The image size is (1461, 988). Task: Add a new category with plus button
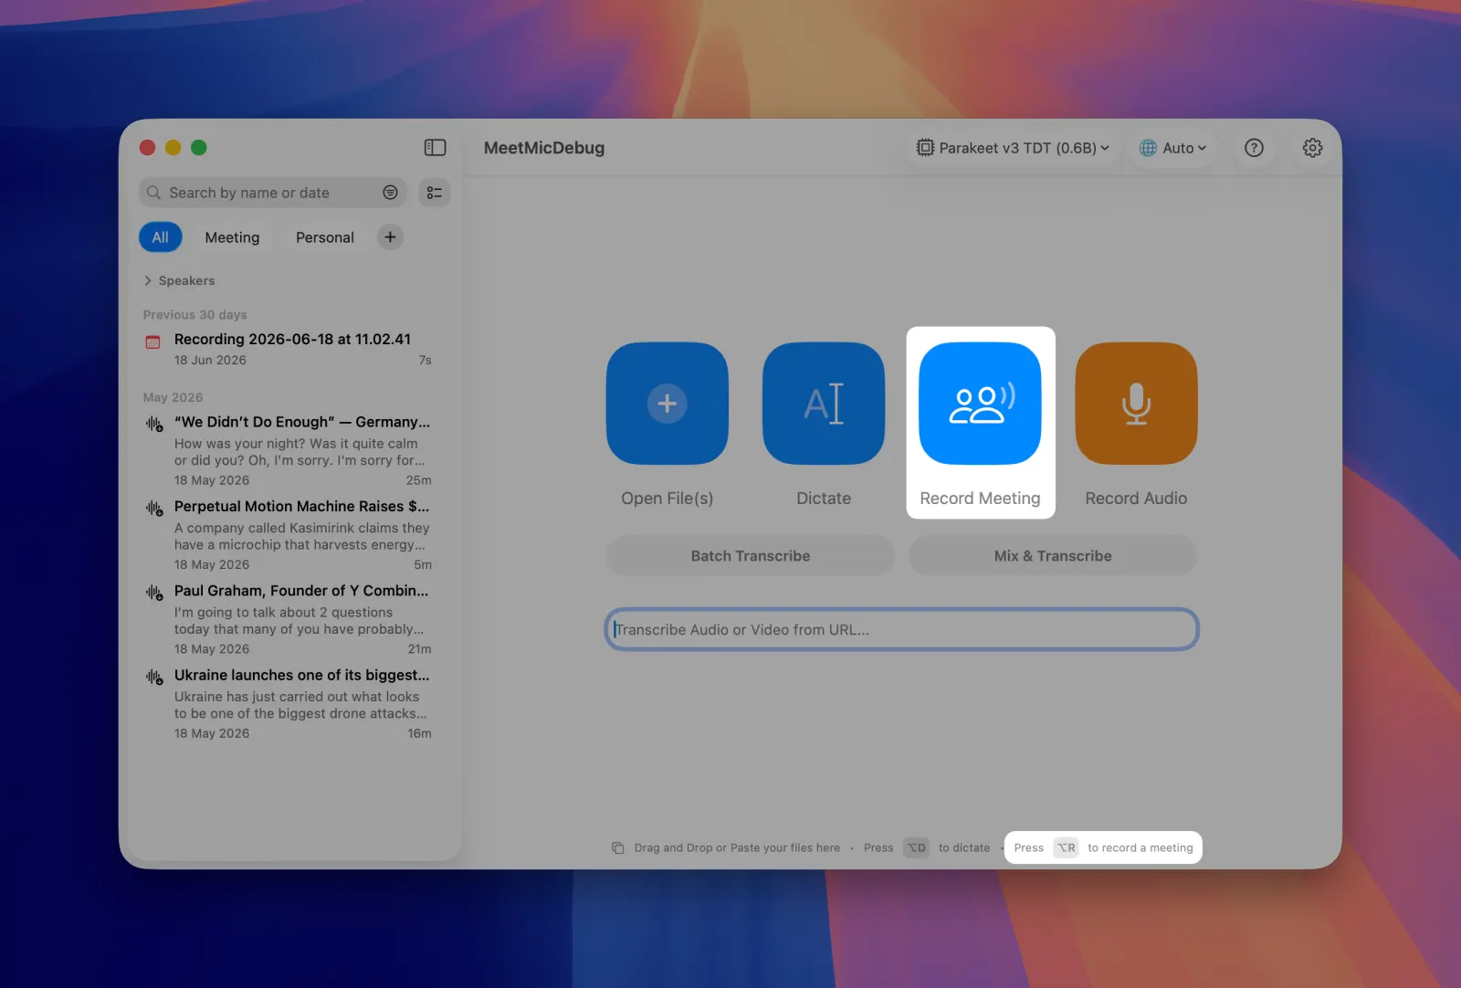click(390, 237)
